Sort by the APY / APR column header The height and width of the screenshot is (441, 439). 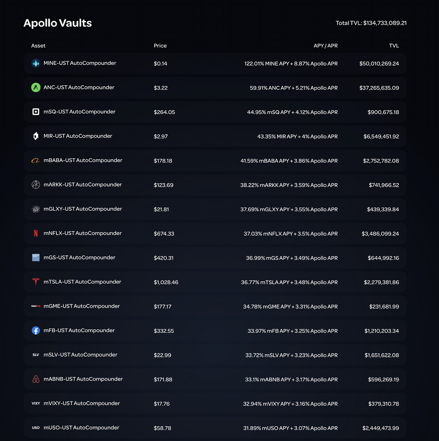pos(326,46)
